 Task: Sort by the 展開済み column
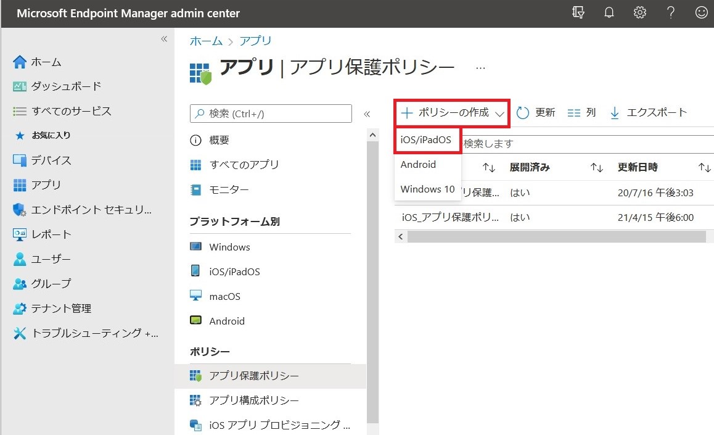[x=596, y=167]
